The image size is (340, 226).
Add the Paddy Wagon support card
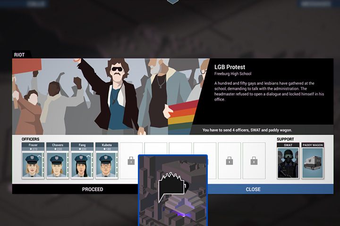(x=313, y=161)
